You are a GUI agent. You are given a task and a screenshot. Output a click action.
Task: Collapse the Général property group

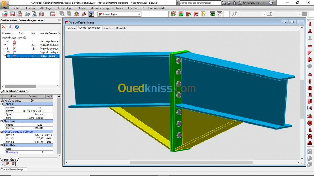click(2, 104)
